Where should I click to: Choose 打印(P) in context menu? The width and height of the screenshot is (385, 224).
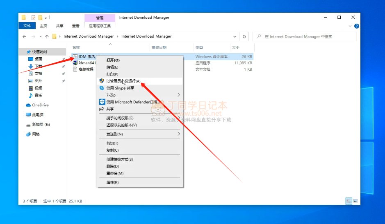click(140, 74)
